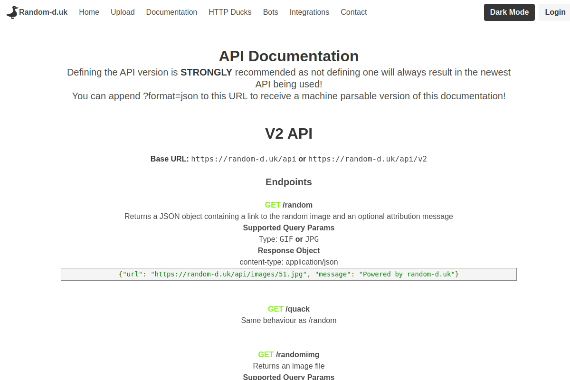Open HTTP Ducks page
The width and height of the screenshot is (570, 380).
coord(230,12)
